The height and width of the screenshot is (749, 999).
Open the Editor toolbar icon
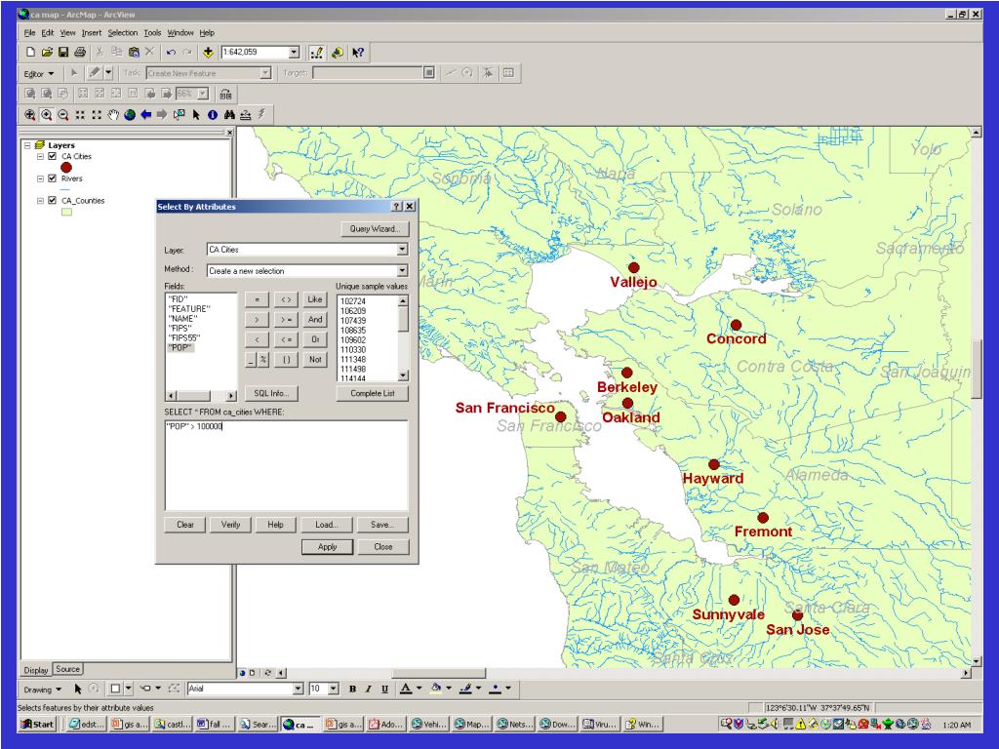[317, 53]
